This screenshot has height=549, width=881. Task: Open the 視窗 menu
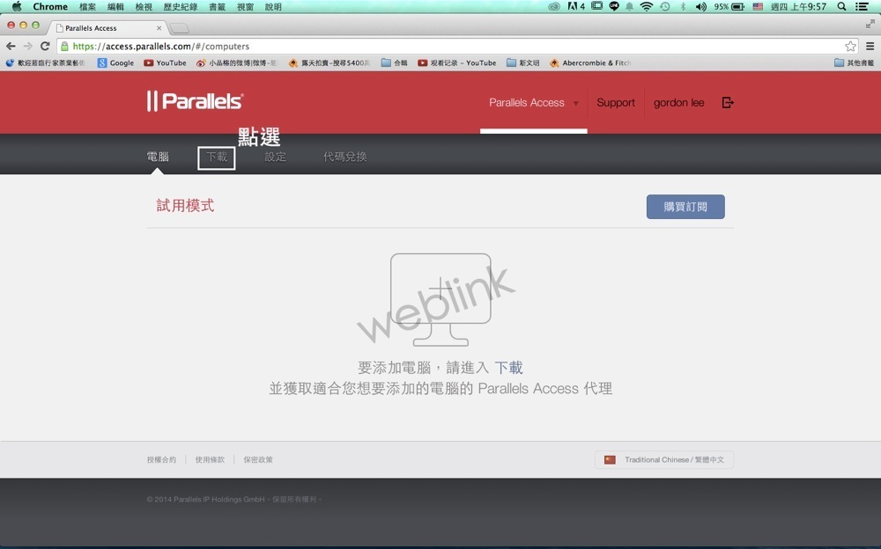point(245,7)
